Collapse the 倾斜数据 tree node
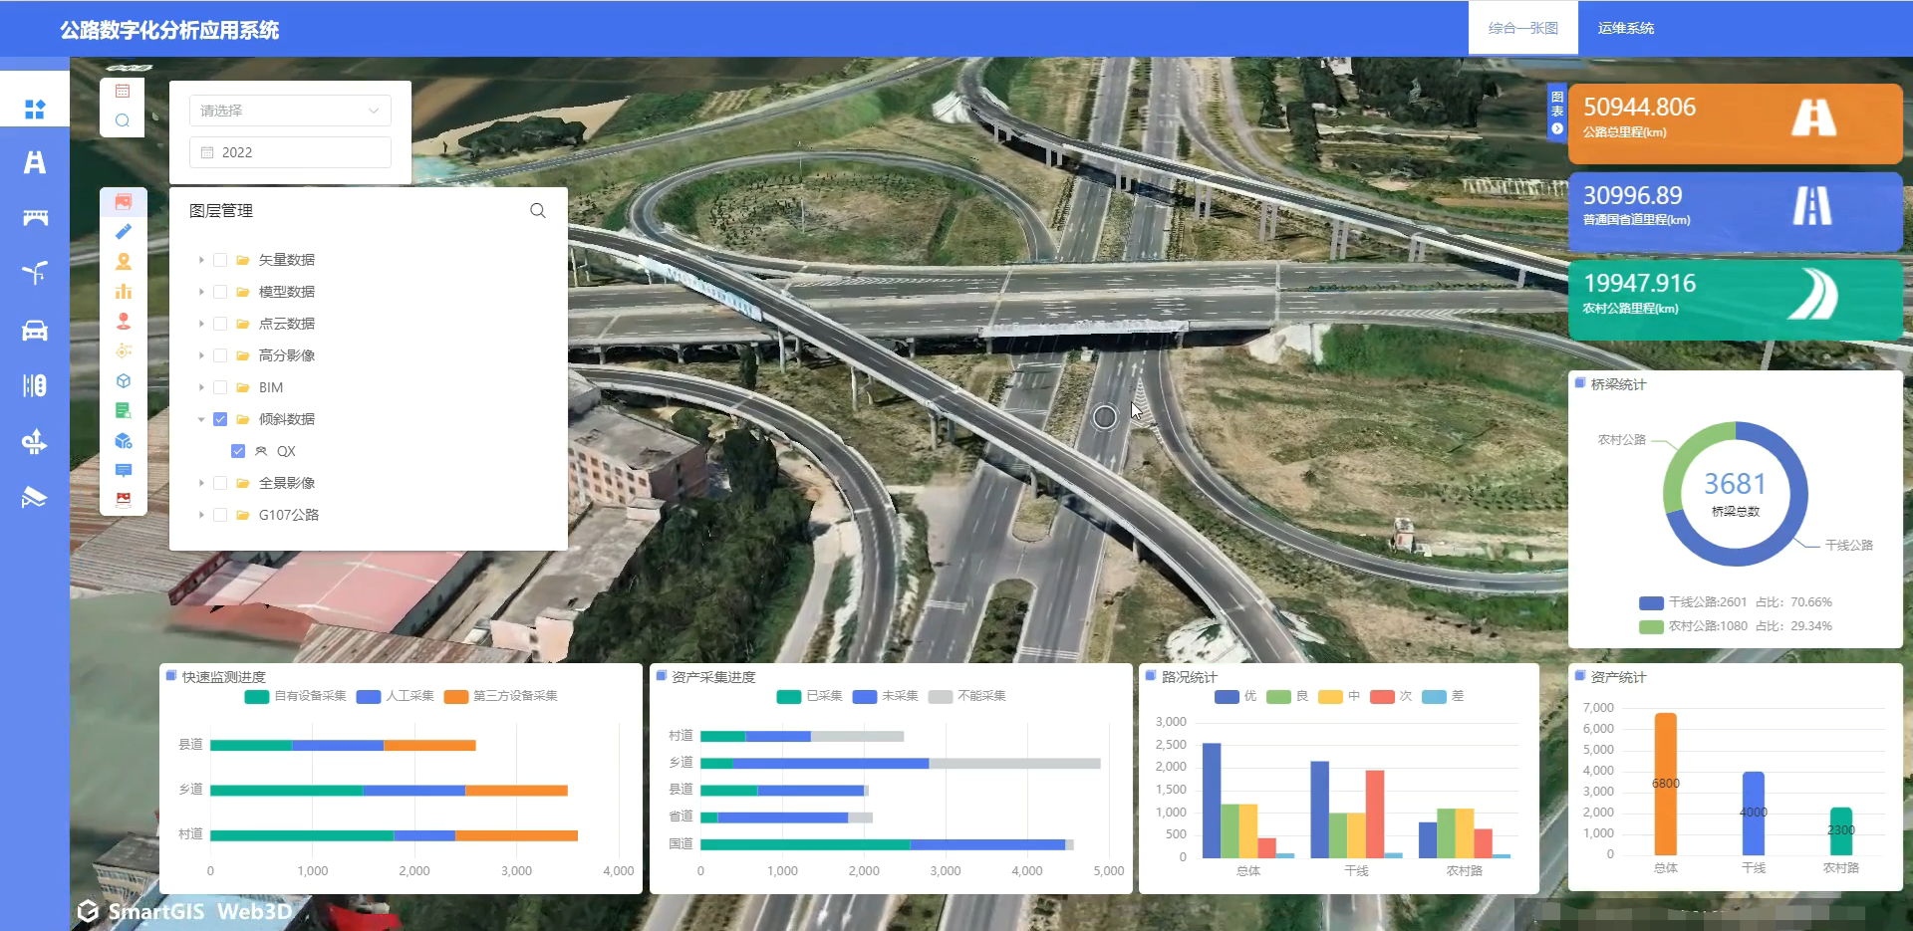This screenshot has width=1913, height=931. pyautogui.click(x=201, y=419)
